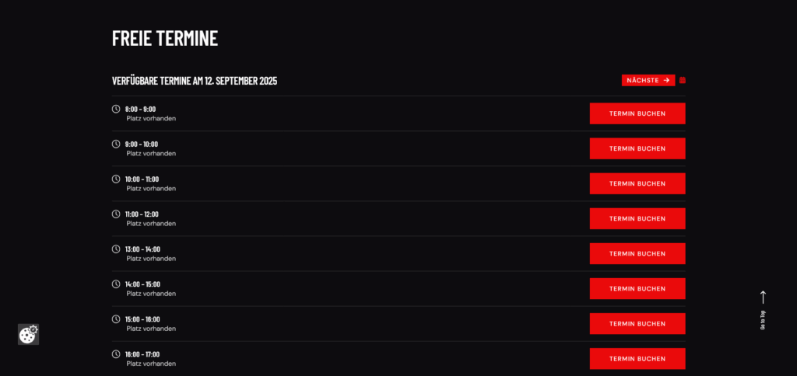Click the cookie settings icon
Screen dimensions: 797x376
(28, 334)
